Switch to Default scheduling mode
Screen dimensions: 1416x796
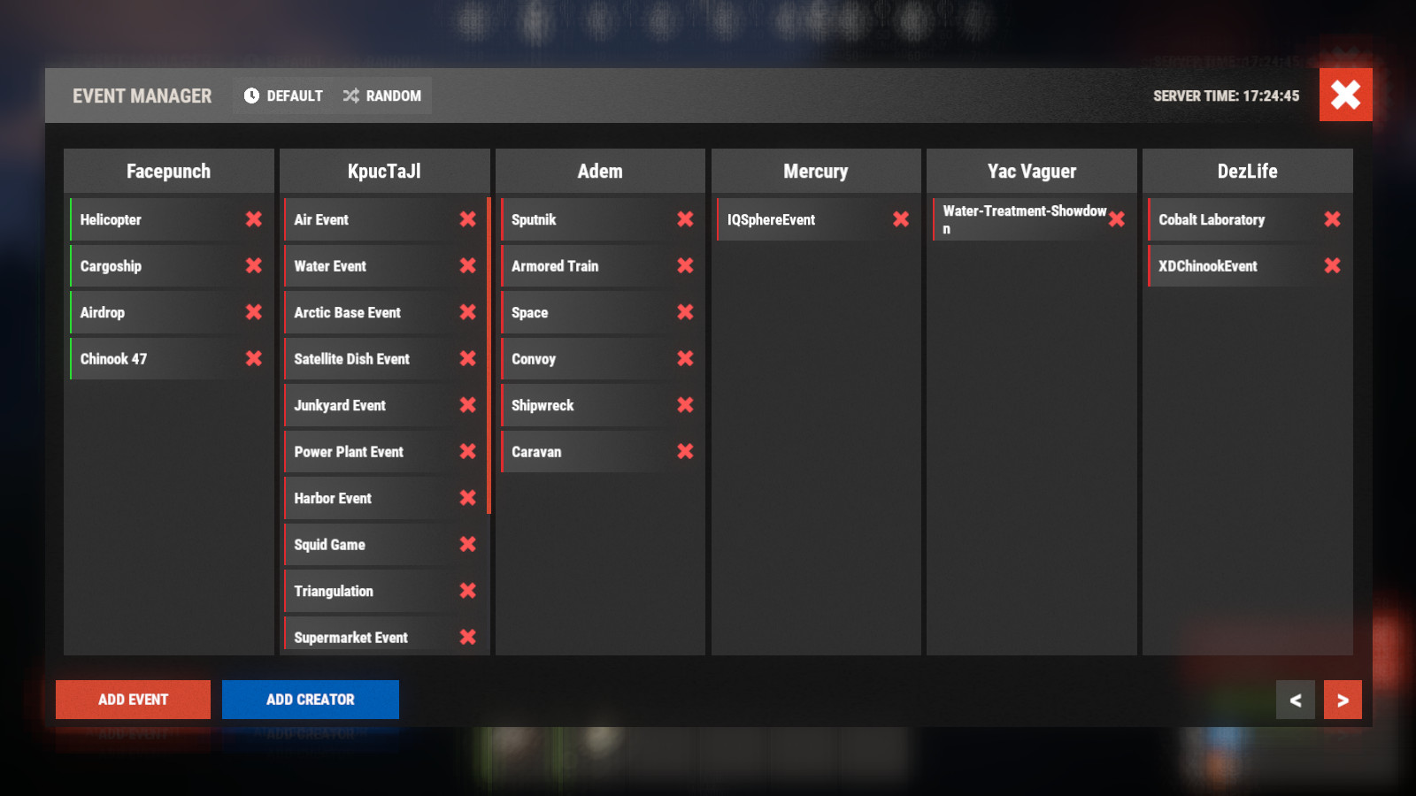pyautogui.click(x=283, y=96)
